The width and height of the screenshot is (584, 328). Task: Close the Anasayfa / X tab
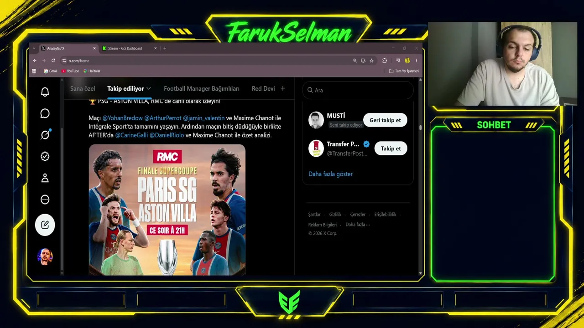tap(94, 48)
